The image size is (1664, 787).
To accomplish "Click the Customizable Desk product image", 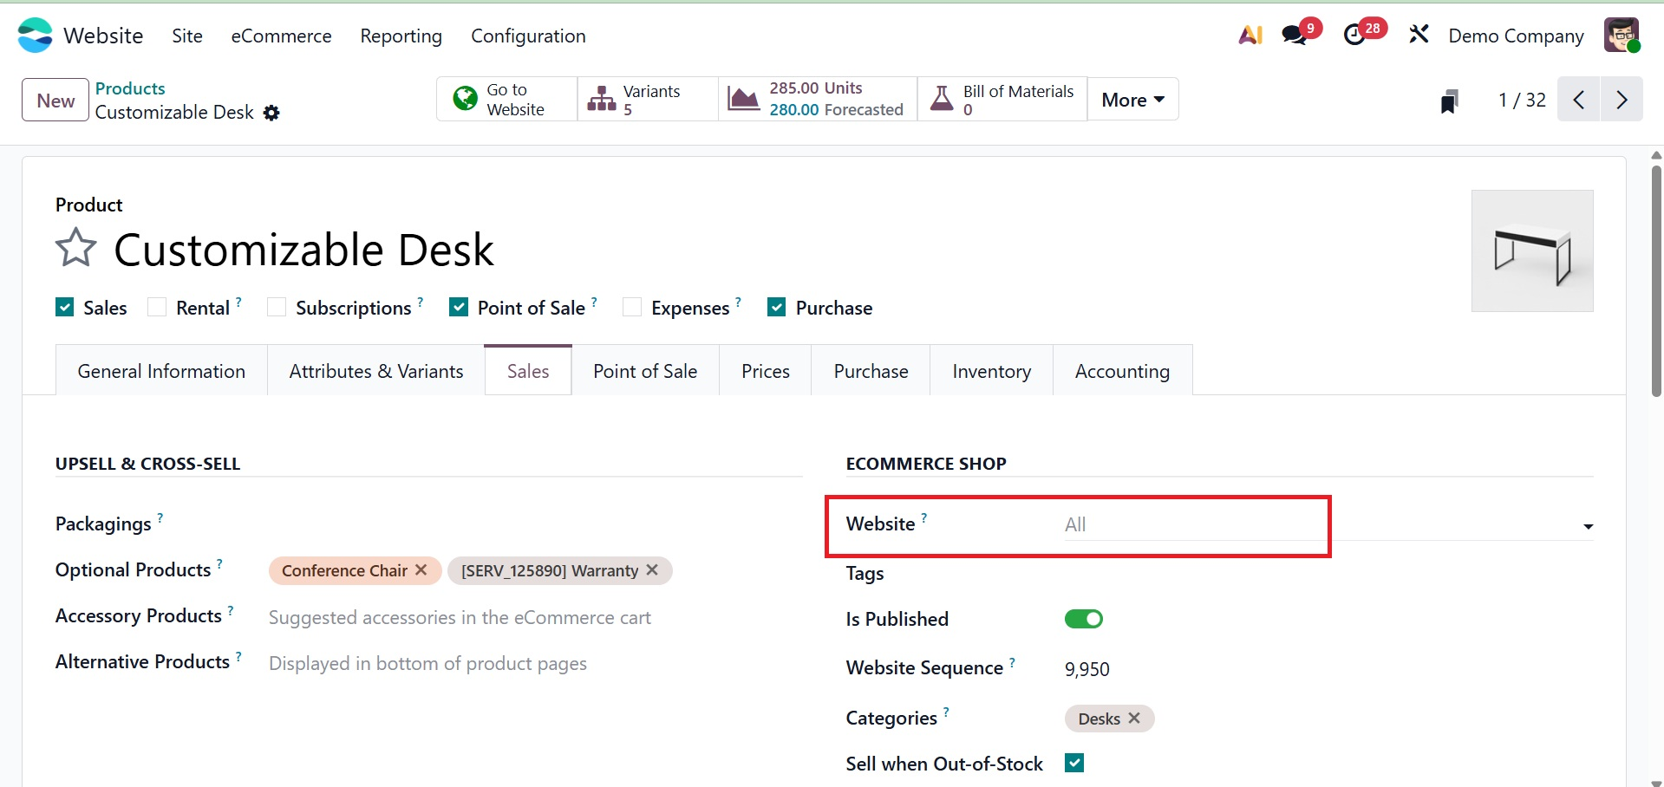I will point(1531,251).
